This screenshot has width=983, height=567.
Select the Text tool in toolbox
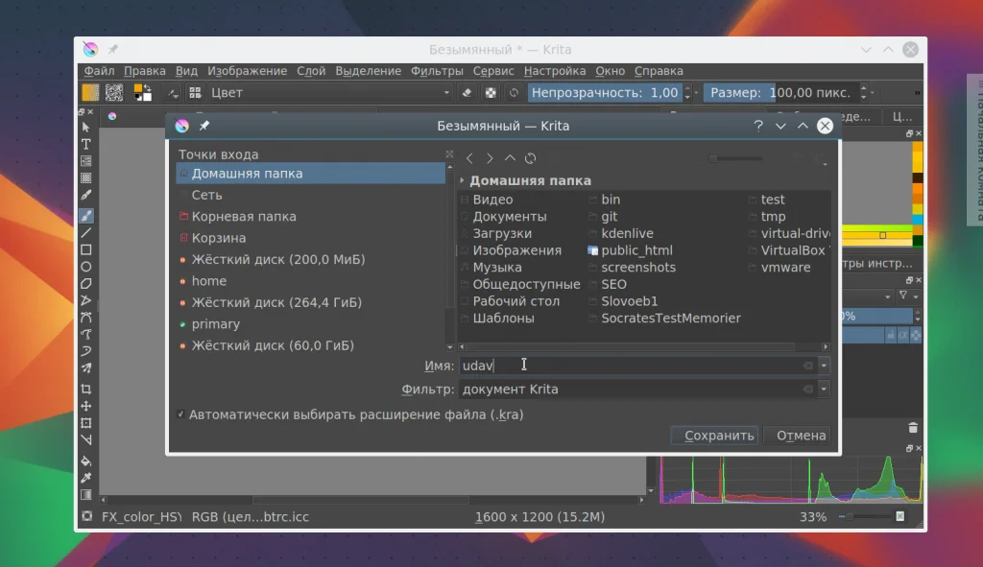click(86, 144)
